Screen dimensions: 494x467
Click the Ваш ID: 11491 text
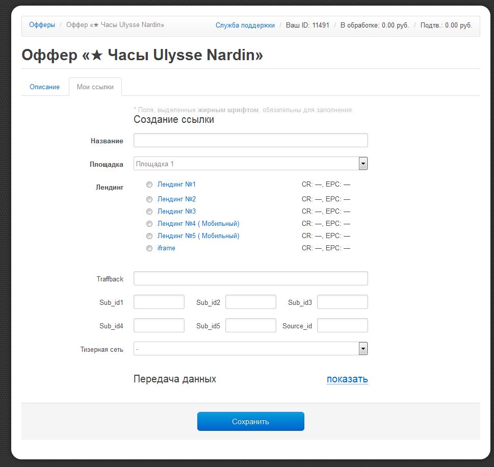307,25
